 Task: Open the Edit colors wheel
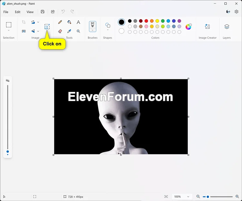click(x=188, y=27)
